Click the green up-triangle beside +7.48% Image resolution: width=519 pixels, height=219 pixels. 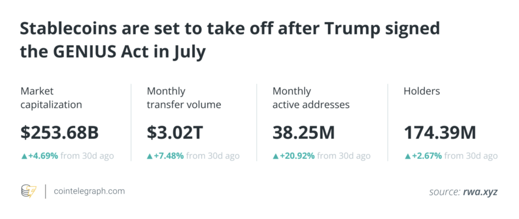(x=150, y=156)
